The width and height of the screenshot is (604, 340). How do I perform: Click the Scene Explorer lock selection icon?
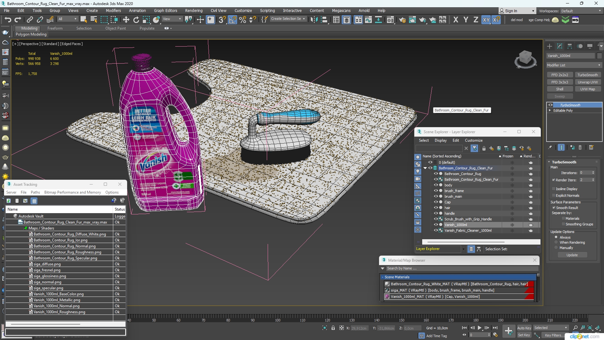click(x=484, y=148)
